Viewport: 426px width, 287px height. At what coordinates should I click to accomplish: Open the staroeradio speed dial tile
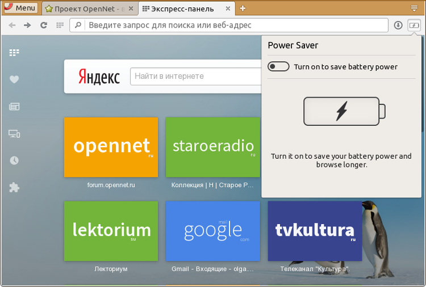(213, 147)
